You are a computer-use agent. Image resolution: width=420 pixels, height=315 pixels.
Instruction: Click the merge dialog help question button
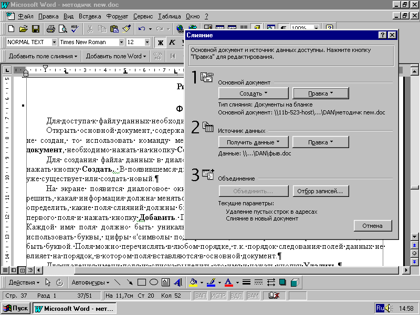[x=383, y=35]
